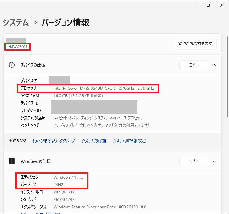Screen dimensions: 229x214
Task: Click the デバイスの仕様 section header text
Action: tap(33, 65)
